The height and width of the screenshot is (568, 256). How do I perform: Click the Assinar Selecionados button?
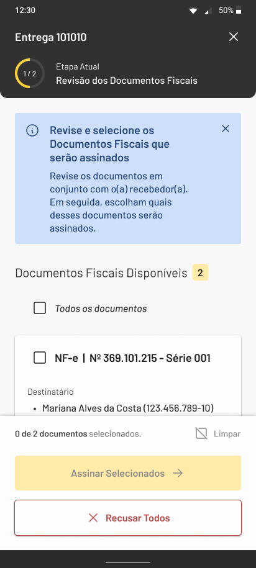tap(128, 473)
